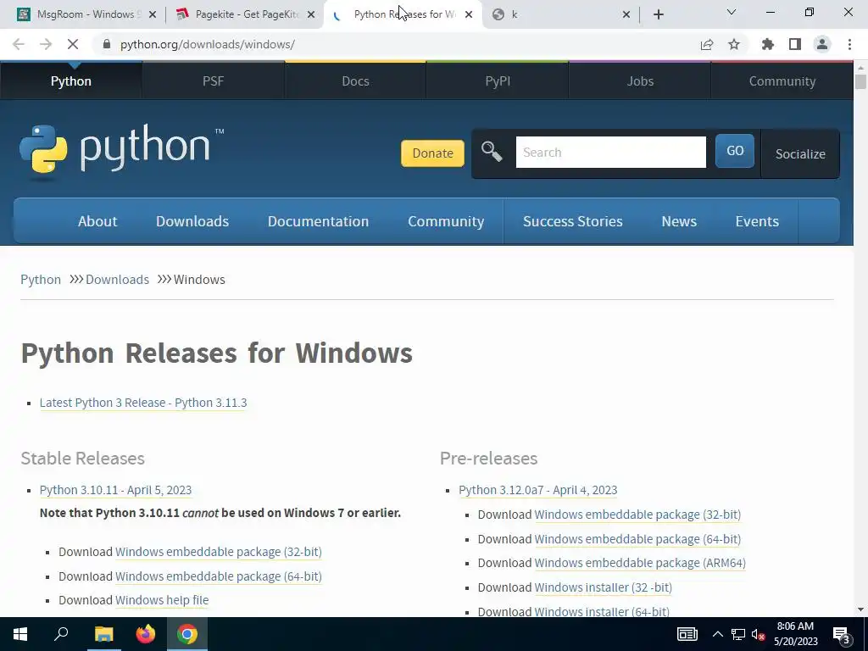Click the yellow Donate button
Viewport: 868px width, 651px height.
[x=432, y=153]
